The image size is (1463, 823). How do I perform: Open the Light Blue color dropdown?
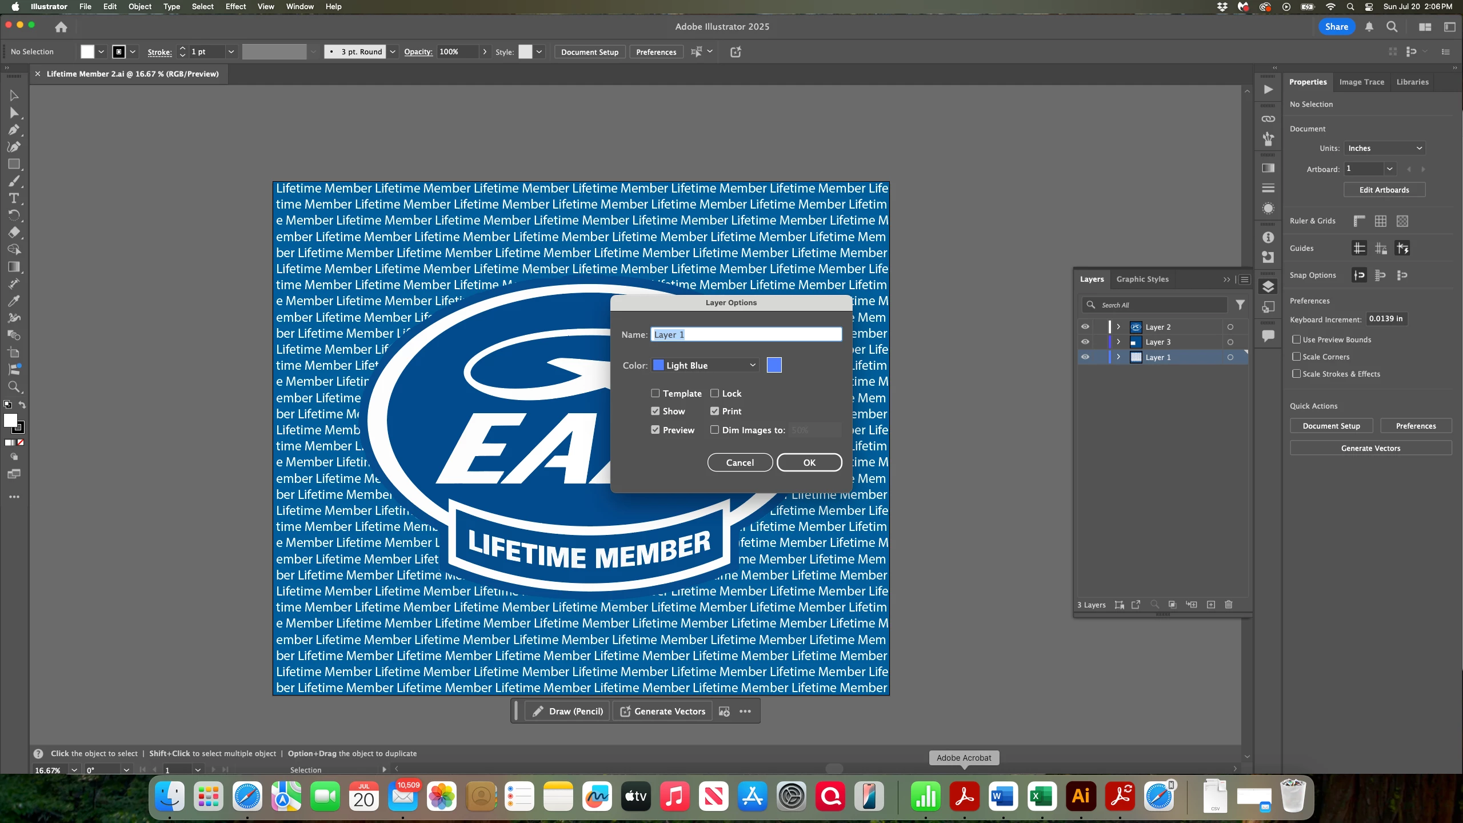[x=705, y=365]
